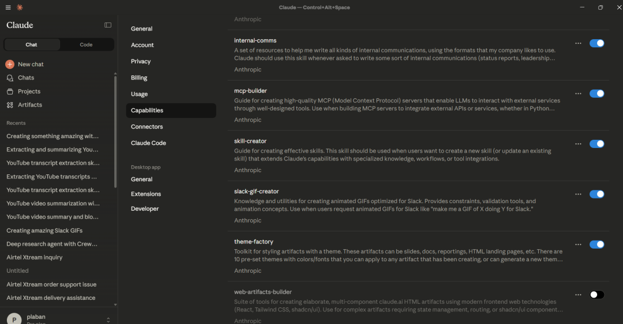The height and width of the screenshot is (324, 623).
Task: Minimize the Claude window
Action: pyautogui.click(x=582, y=7)
